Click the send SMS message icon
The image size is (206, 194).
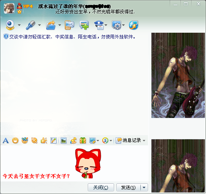[x=69, y=25]
